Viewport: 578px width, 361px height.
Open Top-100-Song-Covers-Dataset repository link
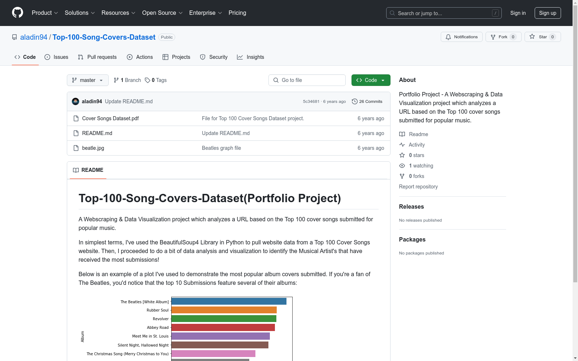(x=104, y=37)
